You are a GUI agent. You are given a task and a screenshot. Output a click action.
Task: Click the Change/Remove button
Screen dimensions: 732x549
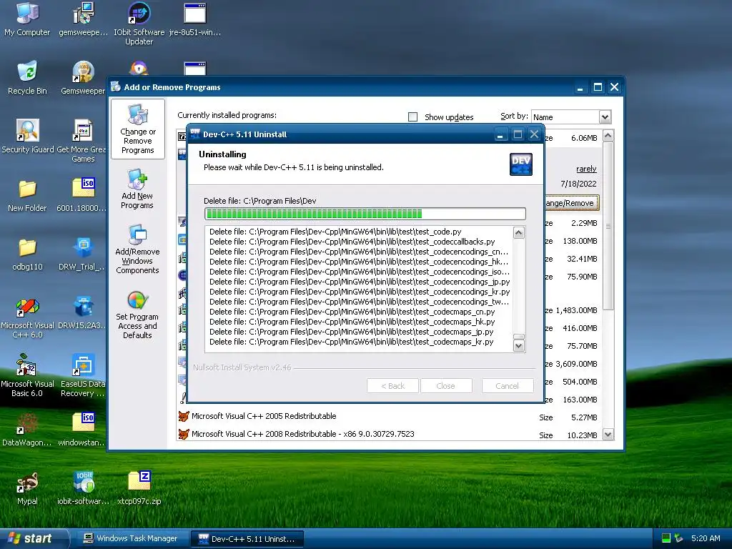coord(571,203)
